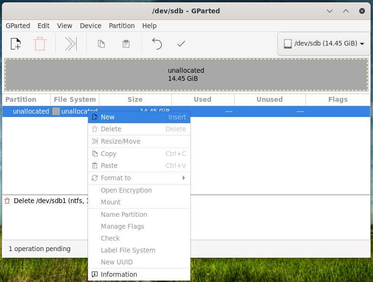Choose Open Encryption in context menu
The height and width of the screenshot is (282, 373).
tap(139, 190)
